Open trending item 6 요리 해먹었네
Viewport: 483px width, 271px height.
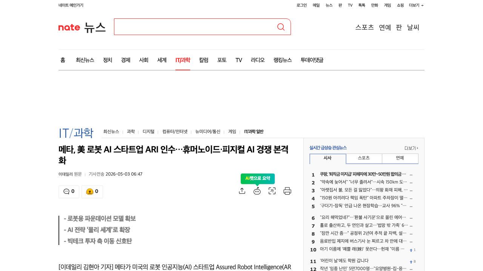coord(363,218)
